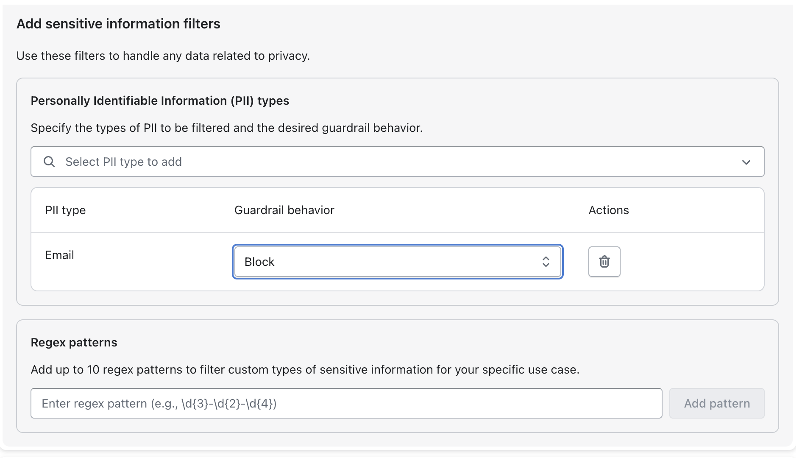Click the Block text in behavior selector
This screenshot has width=802, height=458.
point(259,262)
